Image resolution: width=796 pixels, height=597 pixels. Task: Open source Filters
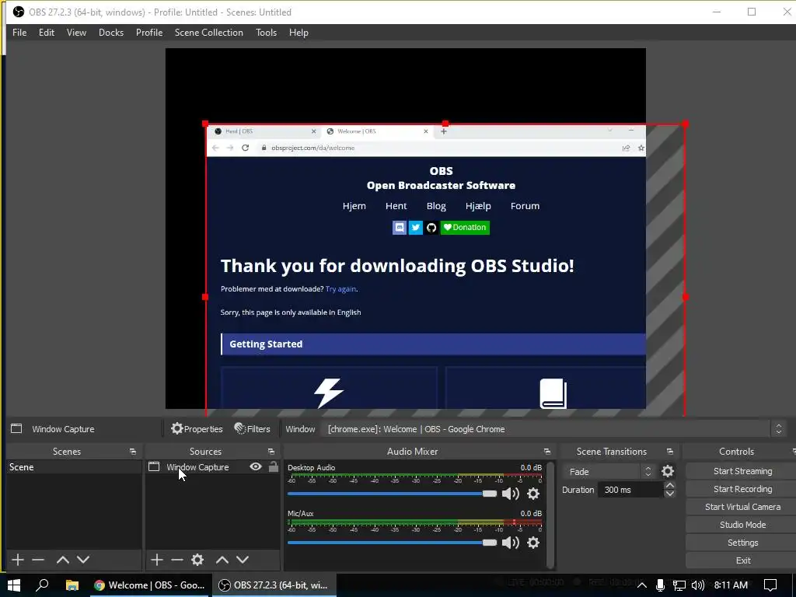253,429
